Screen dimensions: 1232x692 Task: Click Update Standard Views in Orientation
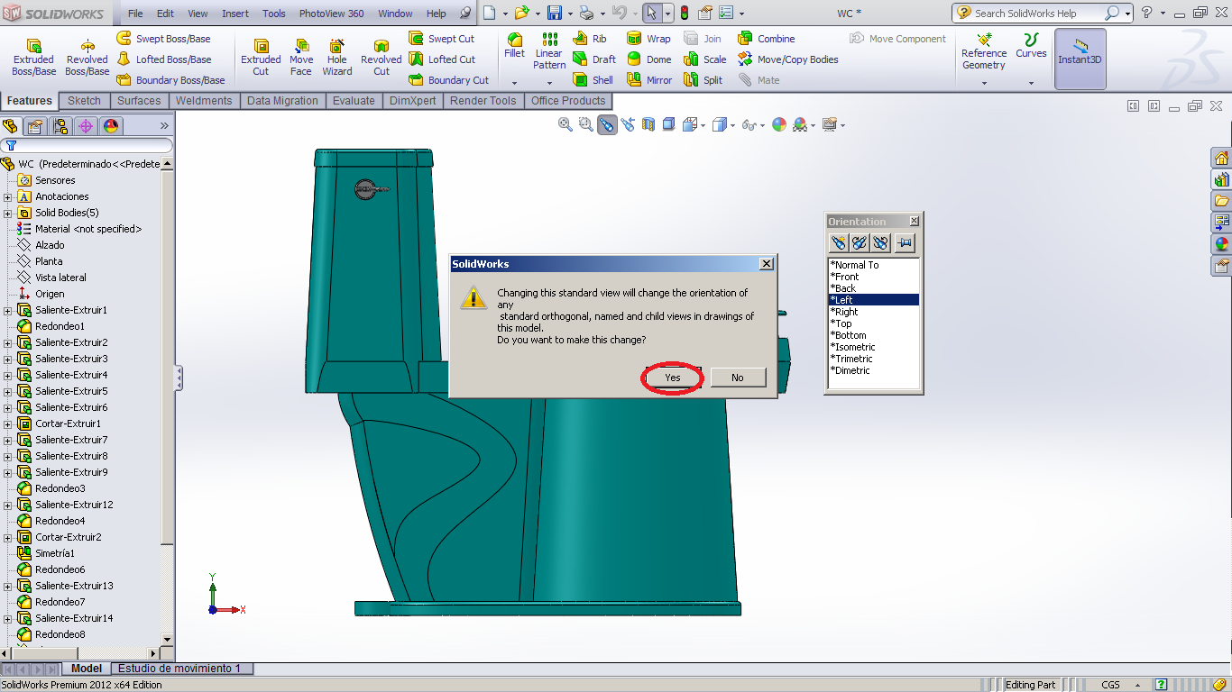(x=860, y=242)
